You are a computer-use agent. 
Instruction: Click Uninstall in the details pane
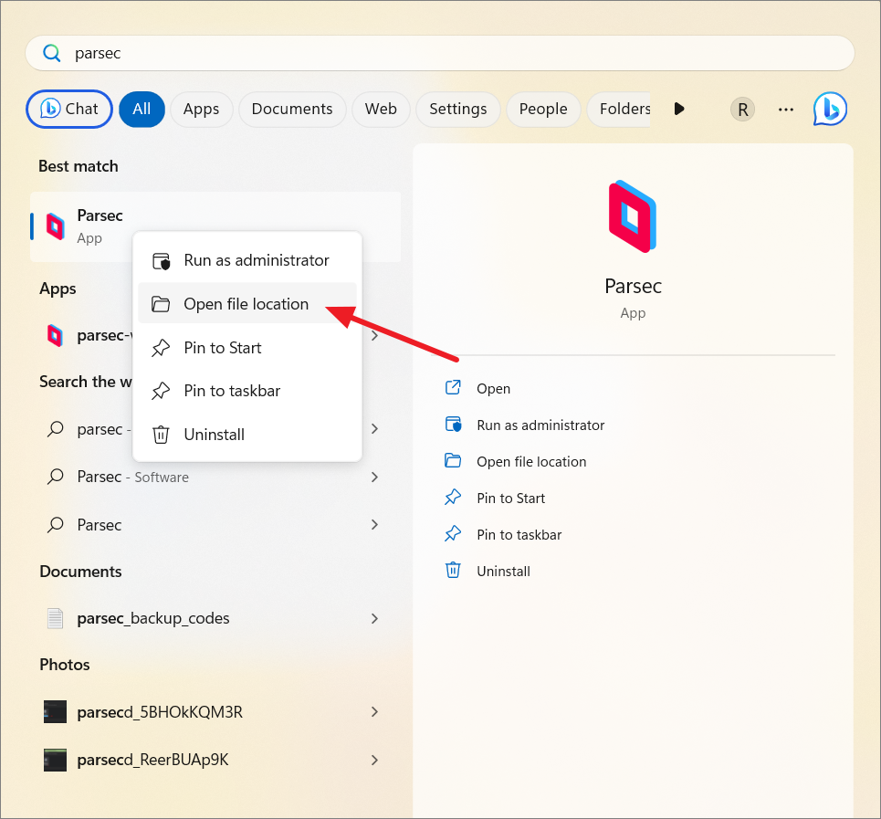503,572
